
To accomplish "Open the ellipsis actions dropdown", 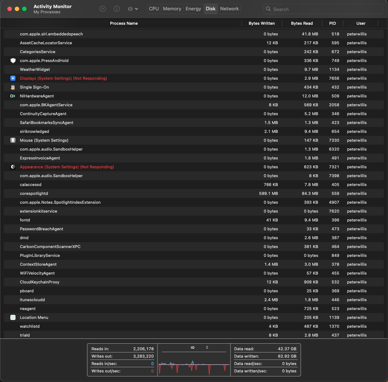I will [133, 9].
